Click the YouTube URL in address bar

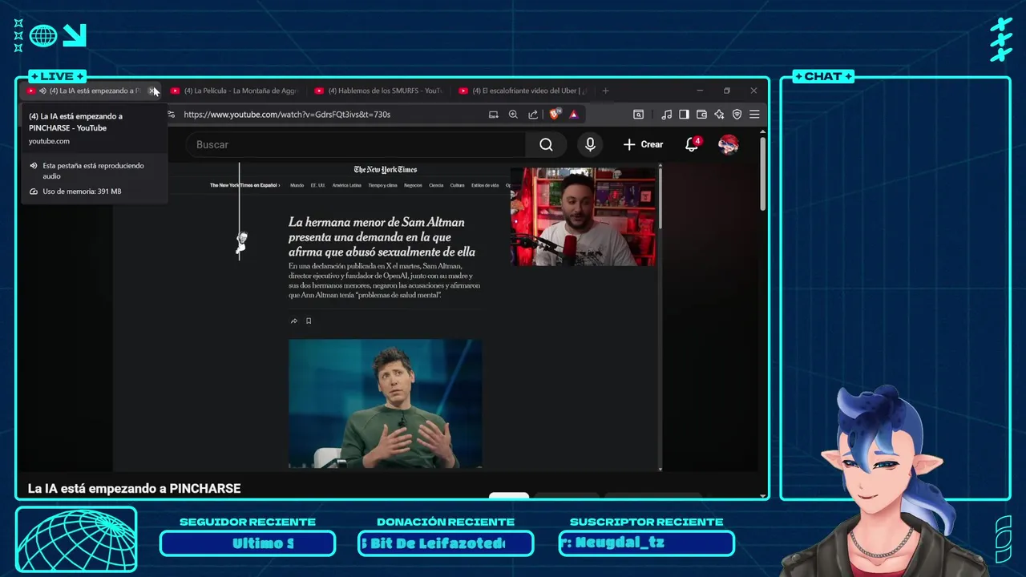point(287,115)
